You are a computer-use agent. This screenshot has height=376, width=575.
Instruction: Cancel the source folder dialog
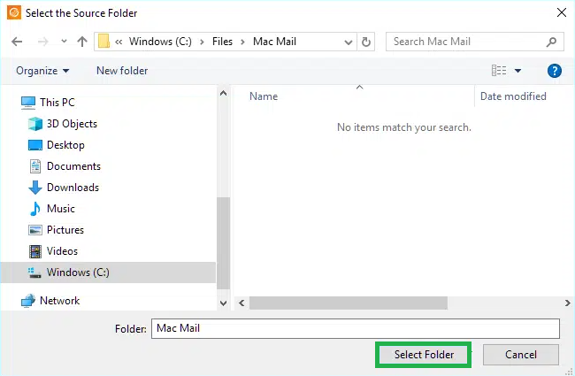pos(521,355)
